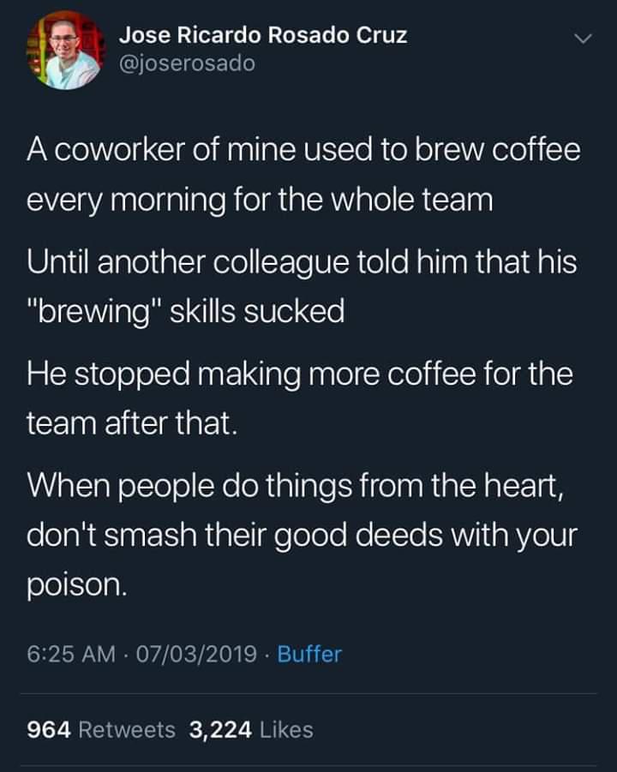The image size is (617, 772).
Task: Click the line 'don't smash their good deeds with your'
Action: [303, 535]
